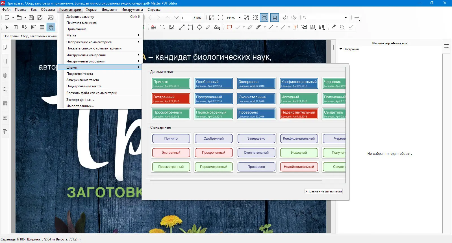Choose the standard Недействительный stamp
The width and height of the screenshot is (452, 243).
[x=299, y=167]
